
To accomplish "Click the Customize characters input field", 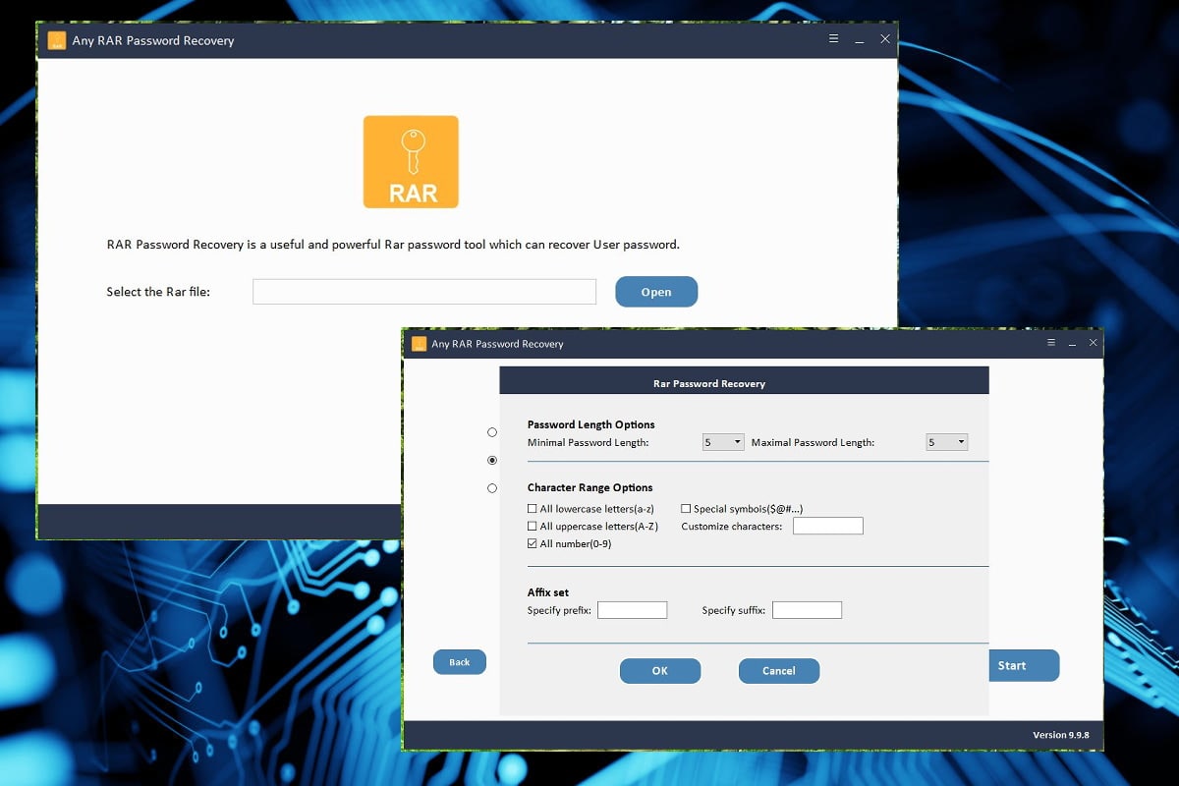I will tap(828, 527).
